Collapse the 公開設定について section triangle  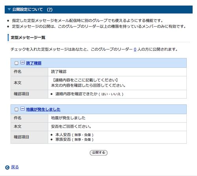coord(9,9)
